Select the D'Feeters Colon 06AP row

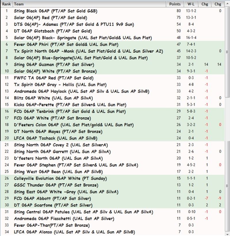[x=113, y=125]
